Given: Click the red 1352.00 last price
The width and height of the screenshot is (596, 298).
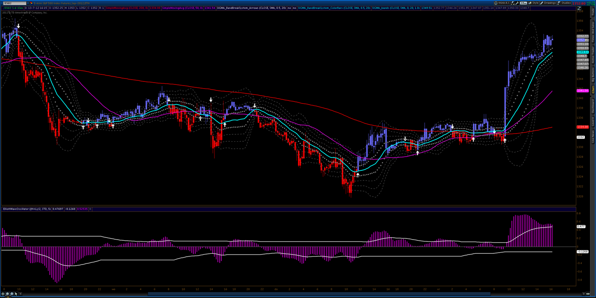Looking at the screenshot, I should pos(579,3).
